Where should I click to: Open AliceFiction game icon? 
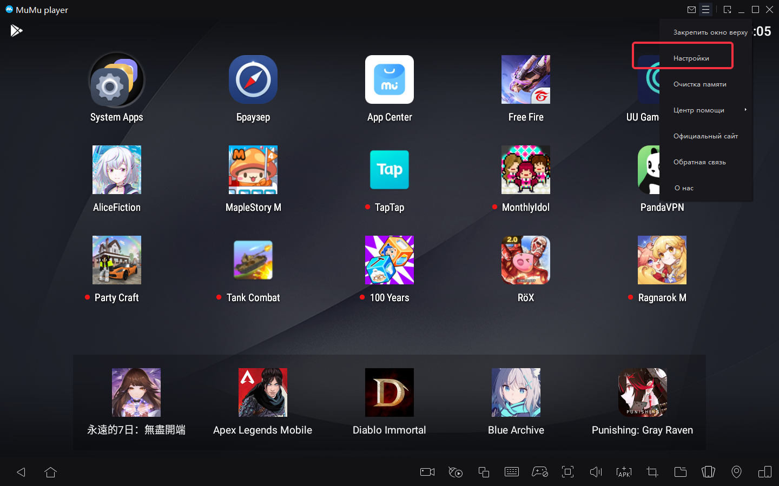tap(117, 170)
